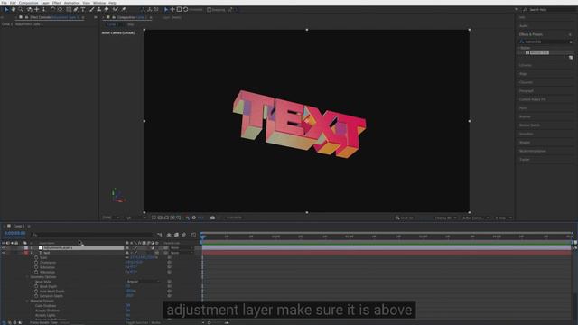Image resolution: width=578 pixels, height=325 pixels.
Task: Select the Clone Stamp tool
Action: (98, 10)
